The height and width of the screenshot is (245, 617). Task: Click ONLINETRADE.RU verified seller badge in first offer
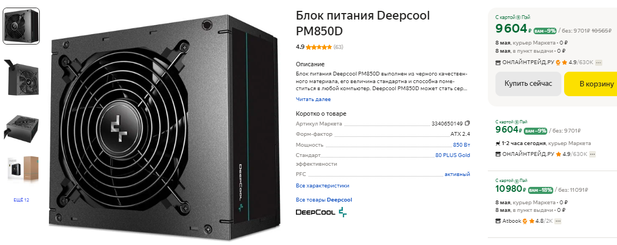(x=558, y=62)
